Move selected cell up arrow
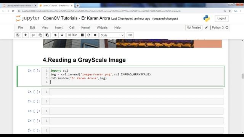 click(x=55, y=35)
